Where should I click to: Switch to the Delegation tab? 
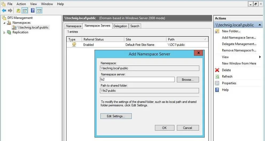pyautogui.click(x=120, y=26)
